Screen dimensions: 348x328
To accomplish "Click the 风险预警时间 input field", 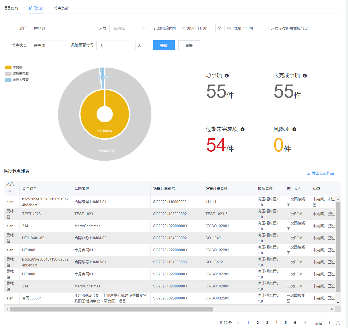I will click(116, 45).
